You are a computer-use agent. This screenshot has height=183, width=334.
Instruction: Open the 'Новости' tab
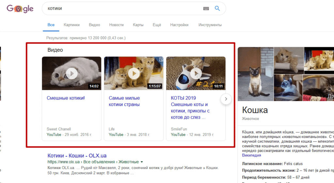116,25
